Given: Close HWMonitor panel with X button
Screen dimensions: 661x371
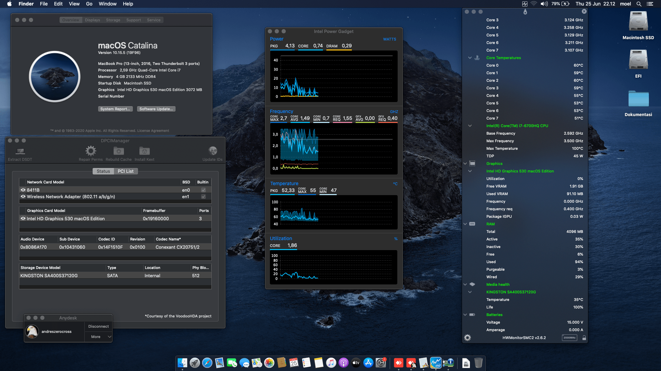Looking at the screenshot, I should click(584, 11).
